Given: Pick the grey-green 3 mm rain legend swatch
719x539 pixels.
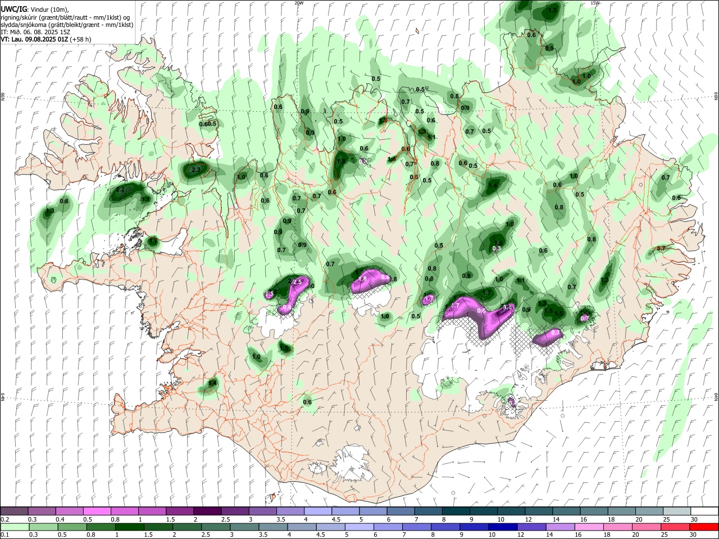Looking at the screenshot, I should coord(244,527).
